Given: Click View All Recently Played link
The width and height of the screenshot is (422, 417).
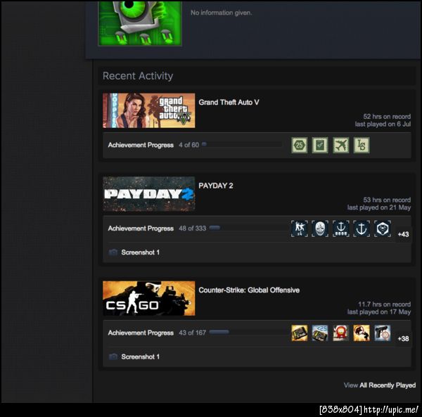Looking at the screenshot, I should click(380, 385).
